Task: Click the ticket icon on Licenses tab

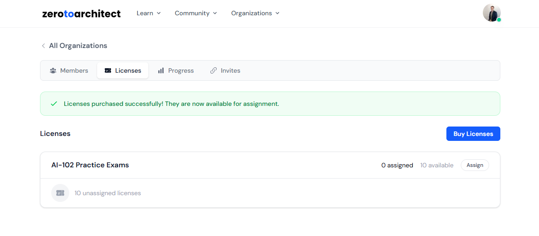Action: point(108,71)
